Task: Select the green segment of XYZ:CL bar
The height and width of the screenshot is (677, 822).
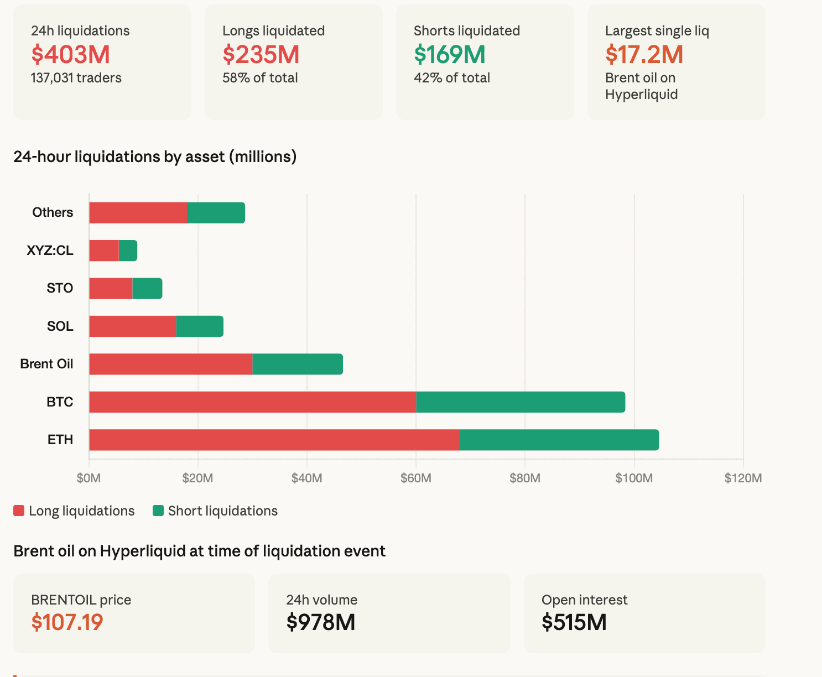Action: point(128,251)
